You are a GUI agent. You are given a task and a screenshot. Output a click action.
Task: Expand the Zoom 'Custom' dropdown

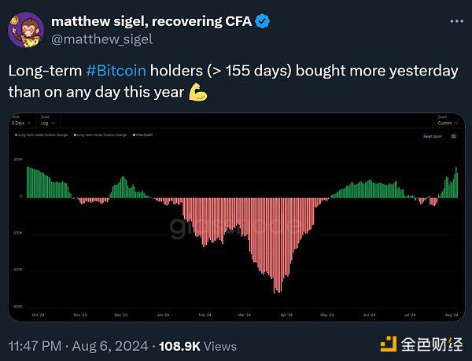(446, 123)
